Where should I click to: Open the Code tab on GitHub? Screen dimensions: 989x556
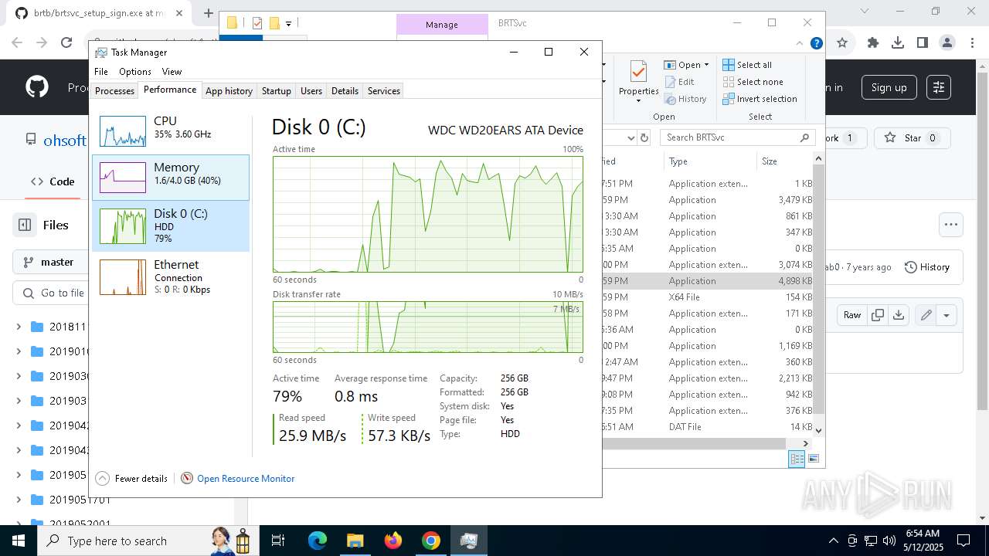click(53, 181)
